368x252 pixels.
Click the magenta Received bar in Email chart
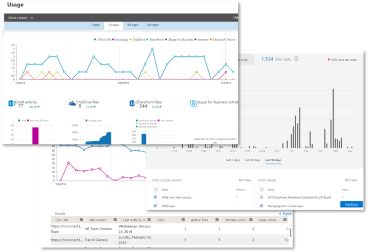35,136
